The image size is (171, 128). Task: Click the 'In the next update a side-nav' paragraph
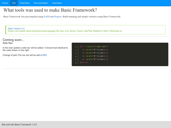coord(35,49)
